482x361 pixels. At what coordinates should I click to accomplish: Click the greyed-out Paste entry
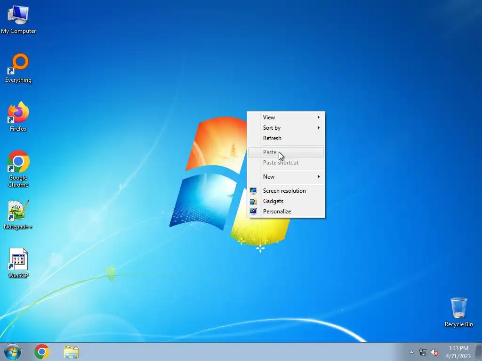pos(286,152)
